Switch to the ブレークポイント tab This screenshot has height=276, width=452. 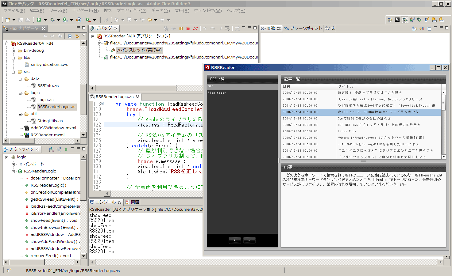[303, 28]
